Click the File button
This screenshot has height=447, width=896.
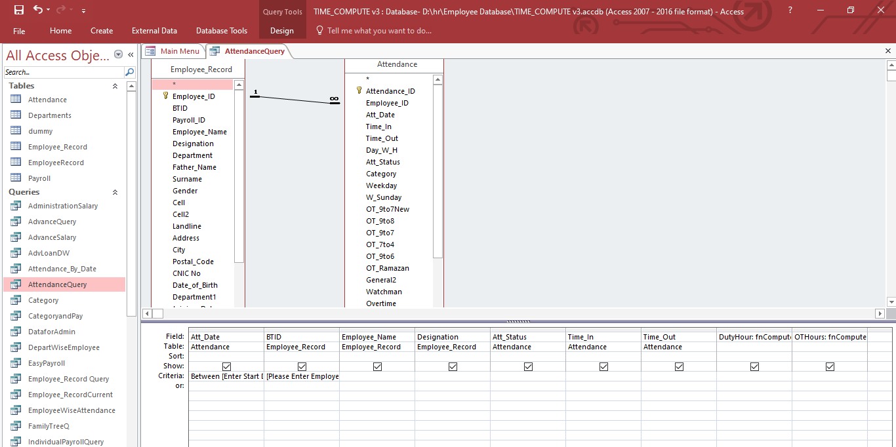(x=19, y=31)
